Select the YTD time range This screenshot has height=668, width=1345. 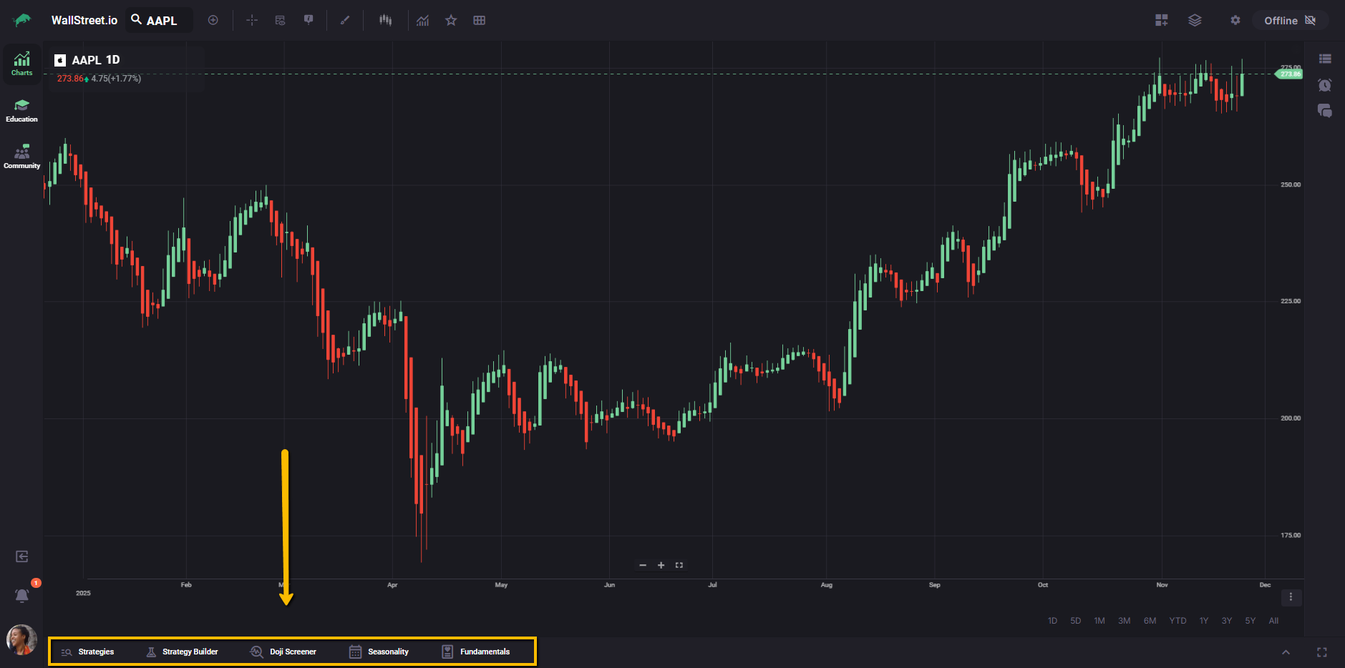tap(1178, 621)
